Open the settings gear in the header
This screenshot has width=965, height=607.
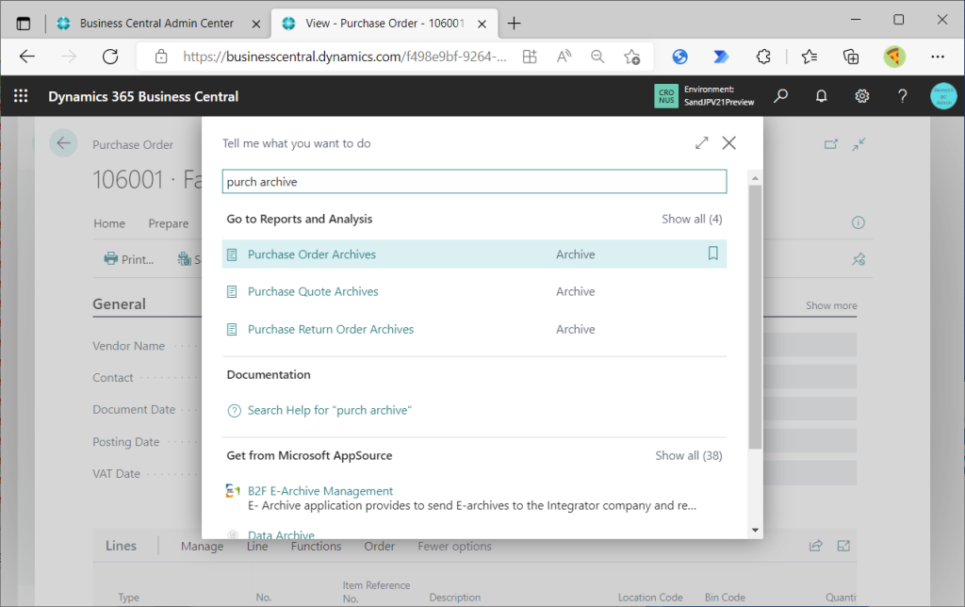tap(861, 96)
